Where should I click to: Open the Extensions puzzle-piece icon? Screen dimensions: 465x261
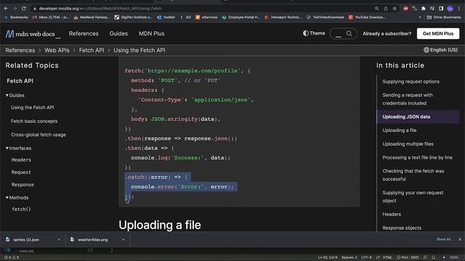click(423, 9)
